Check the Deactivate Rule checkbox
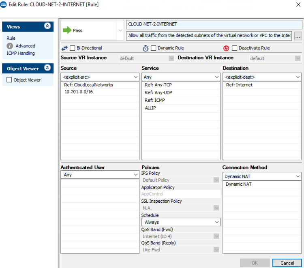Viewport: 304px width, 268px height. tap(235, 48)
